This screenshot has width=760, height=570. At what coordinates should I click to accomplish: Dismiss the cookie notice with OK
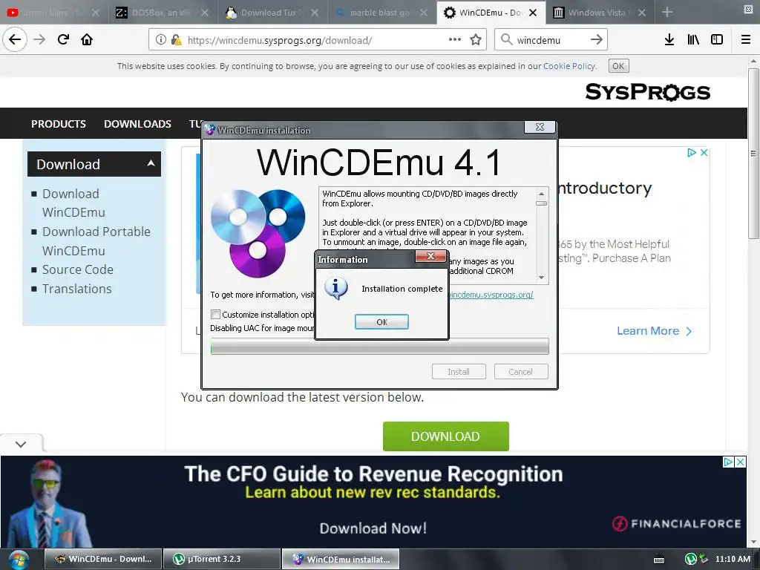[x=618, y=66]
